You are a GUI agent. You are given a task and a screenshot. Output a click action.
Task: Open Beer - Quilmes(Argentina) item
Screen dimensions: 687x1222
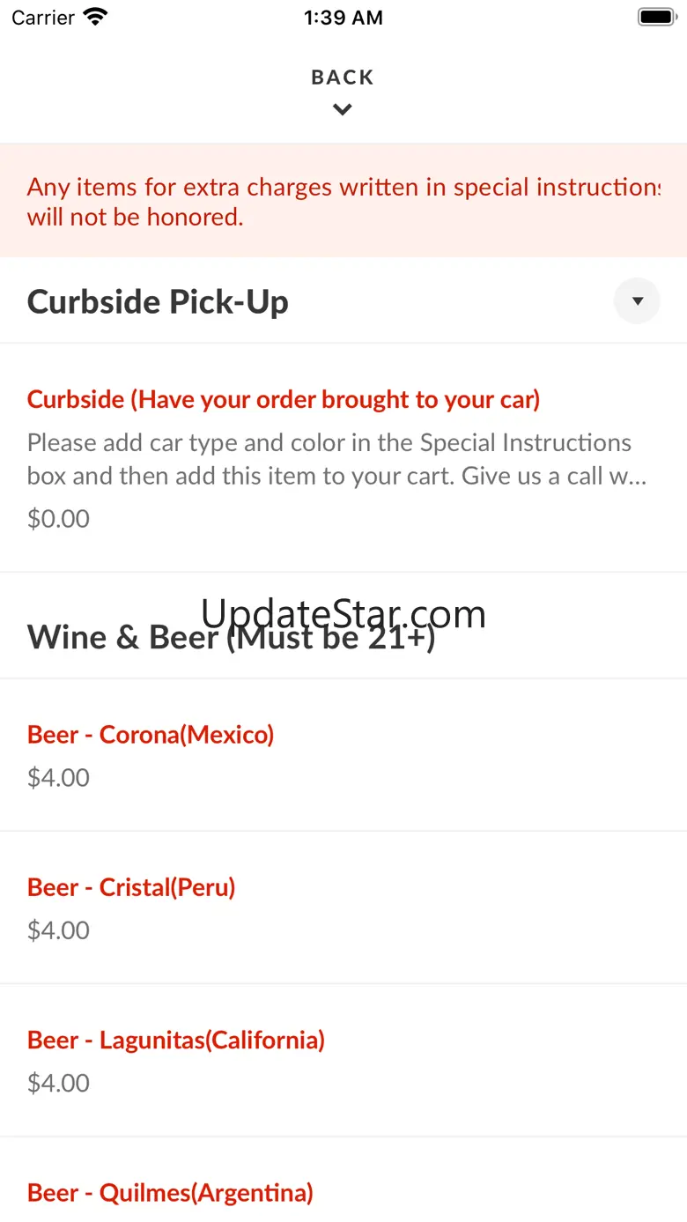click(170, 1193)
